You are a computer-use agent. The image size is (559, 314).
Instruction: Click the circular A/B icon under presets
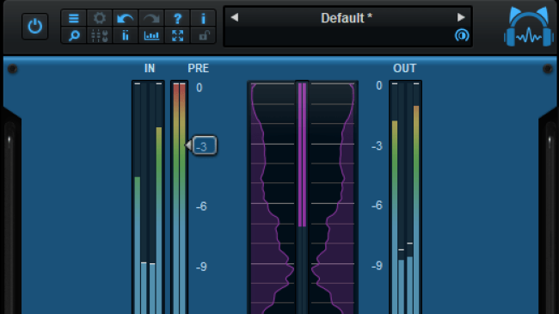pos(462,35)
